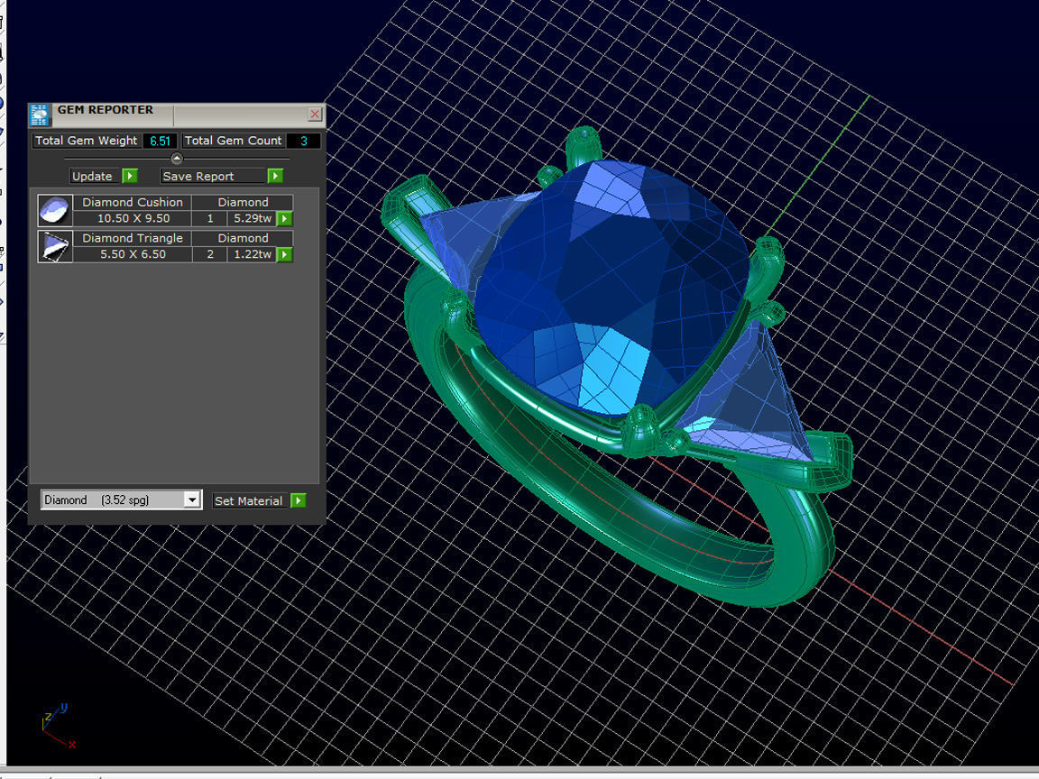Click the 'Total Gem Count' label
This screenshot has height=779, width=1039.
click(x=234, y=141)
